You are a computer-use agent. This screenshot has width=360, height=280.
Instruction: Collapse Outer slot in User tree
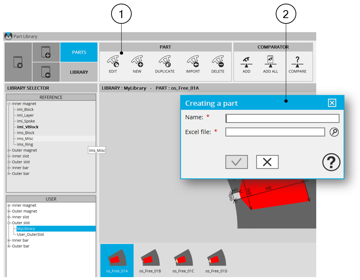tap(9, 223)
